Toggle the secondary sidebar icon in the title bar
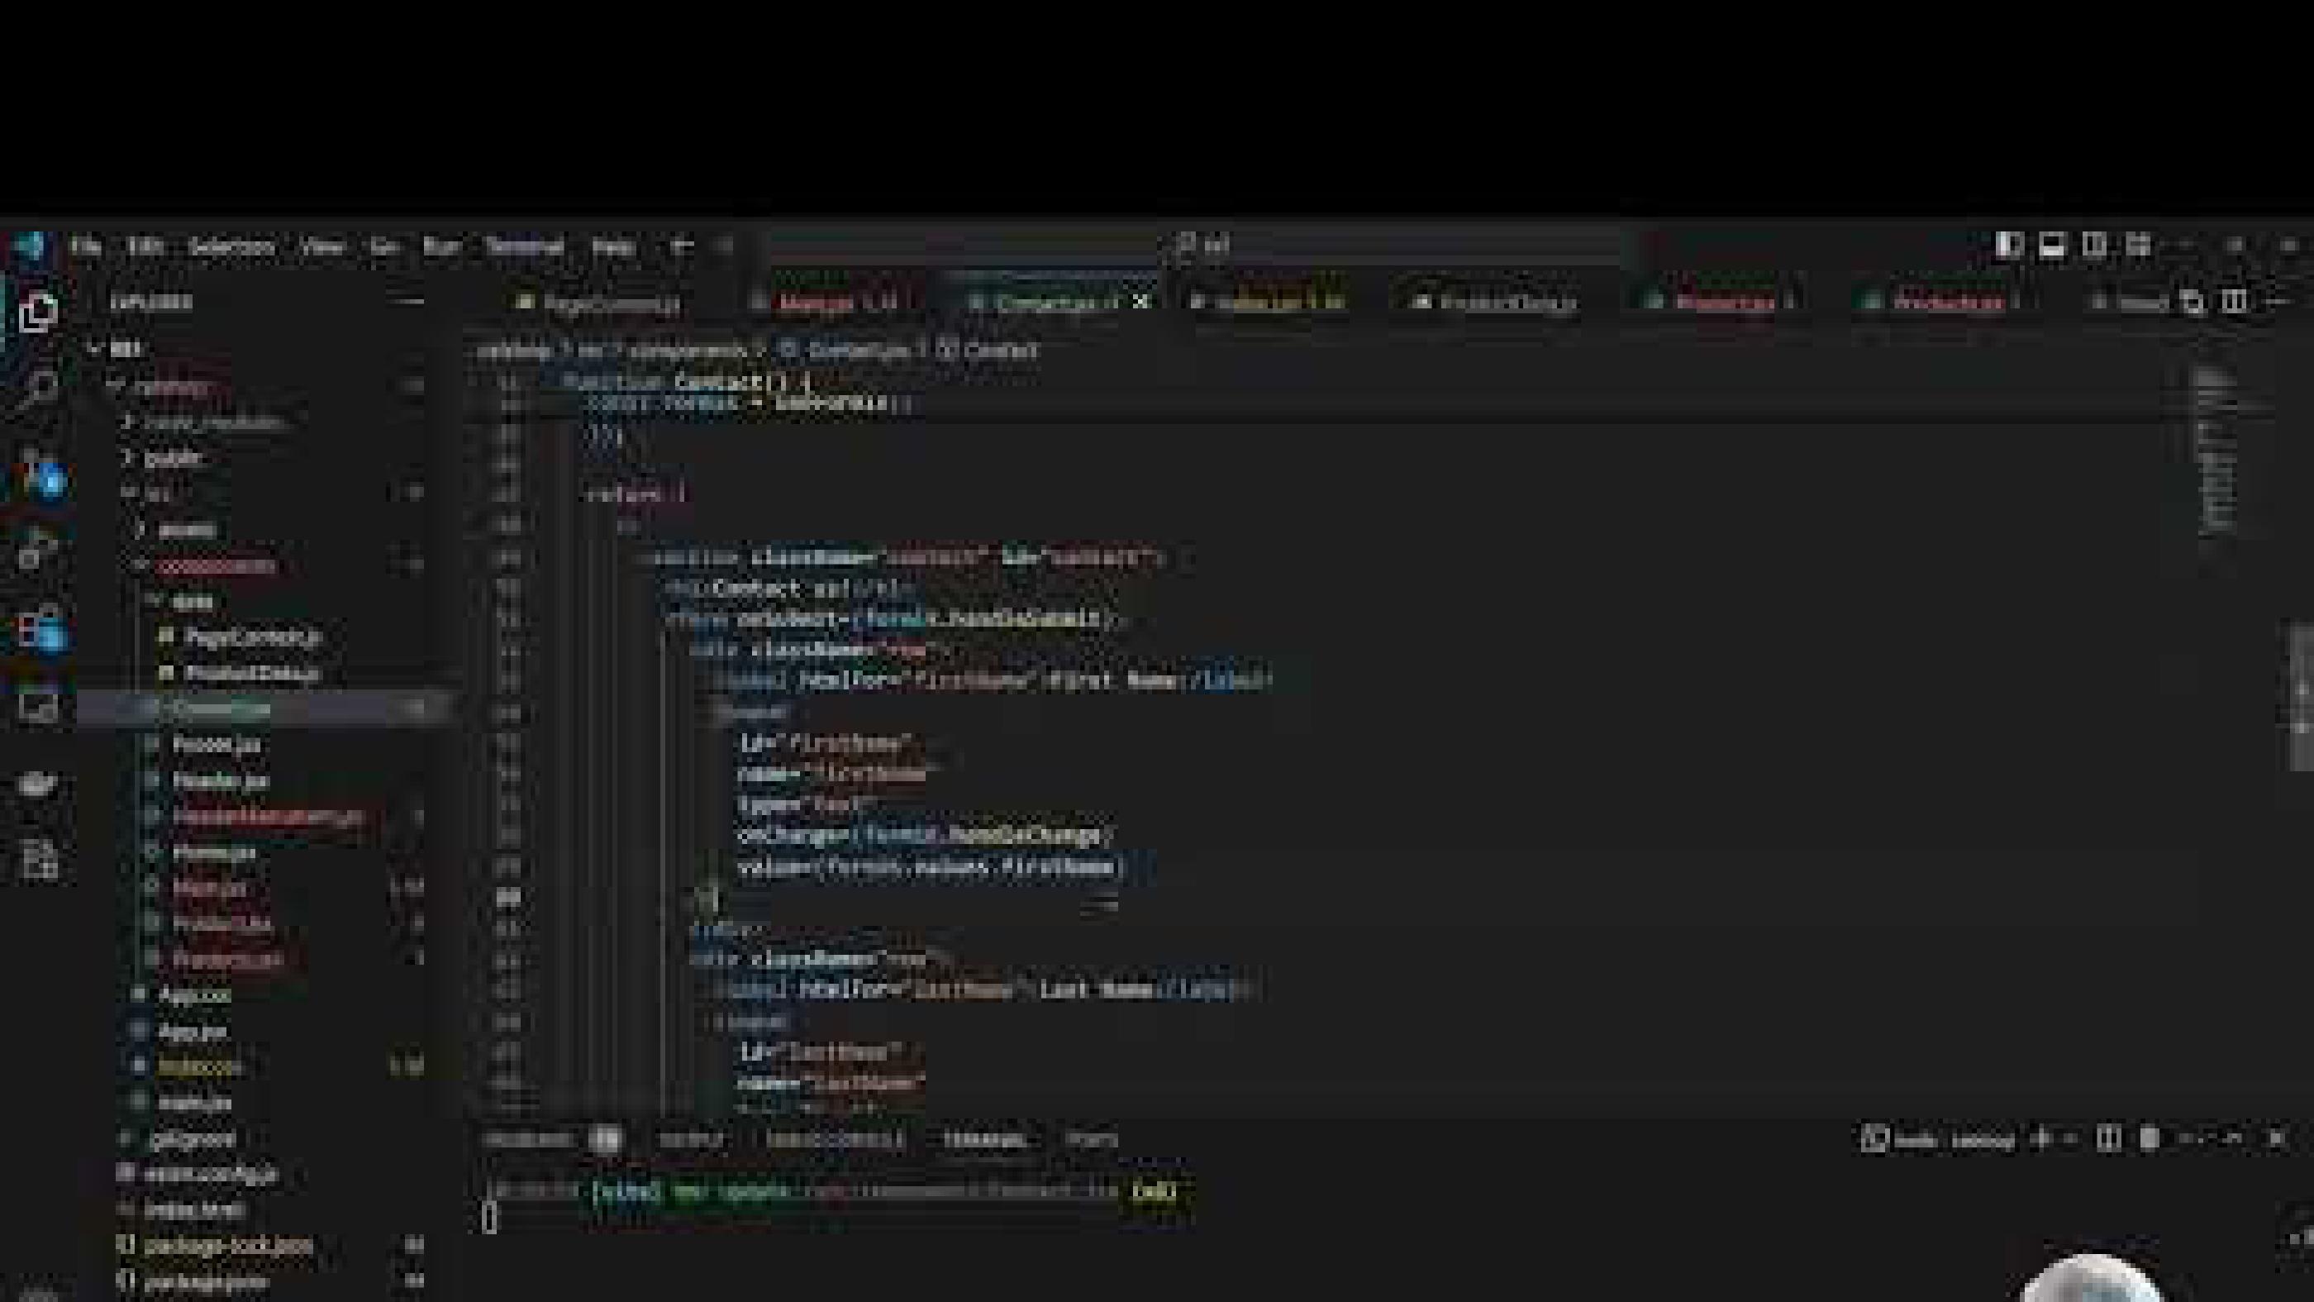The width and height of the screenshot is (2314, 1302). pyautogui.click(x=2095, y=246)
